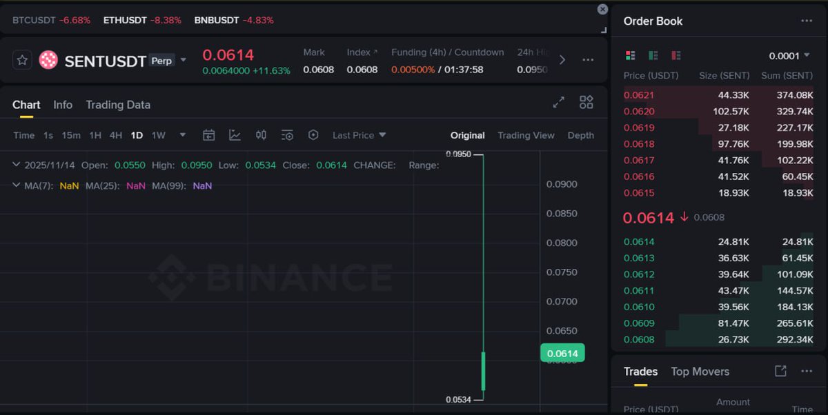Show only buy orders in Order Book
Image resolution: width=828 pixels, height=415 pixels.
click(x=652, y=55)
